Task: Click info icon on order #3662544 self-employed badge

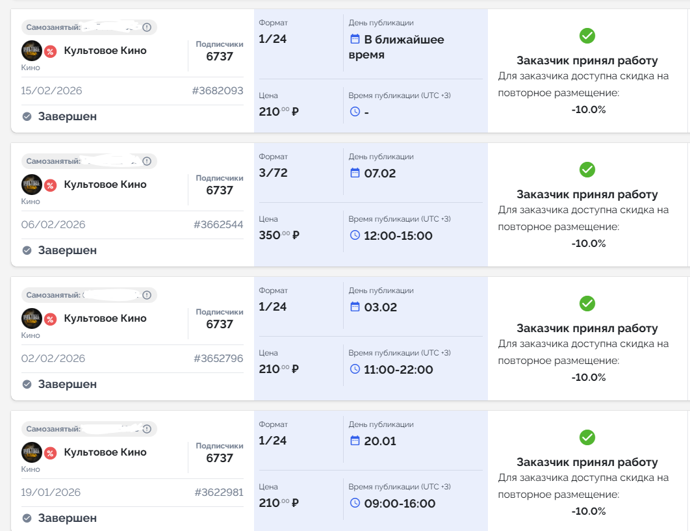Action: point(147,161)
